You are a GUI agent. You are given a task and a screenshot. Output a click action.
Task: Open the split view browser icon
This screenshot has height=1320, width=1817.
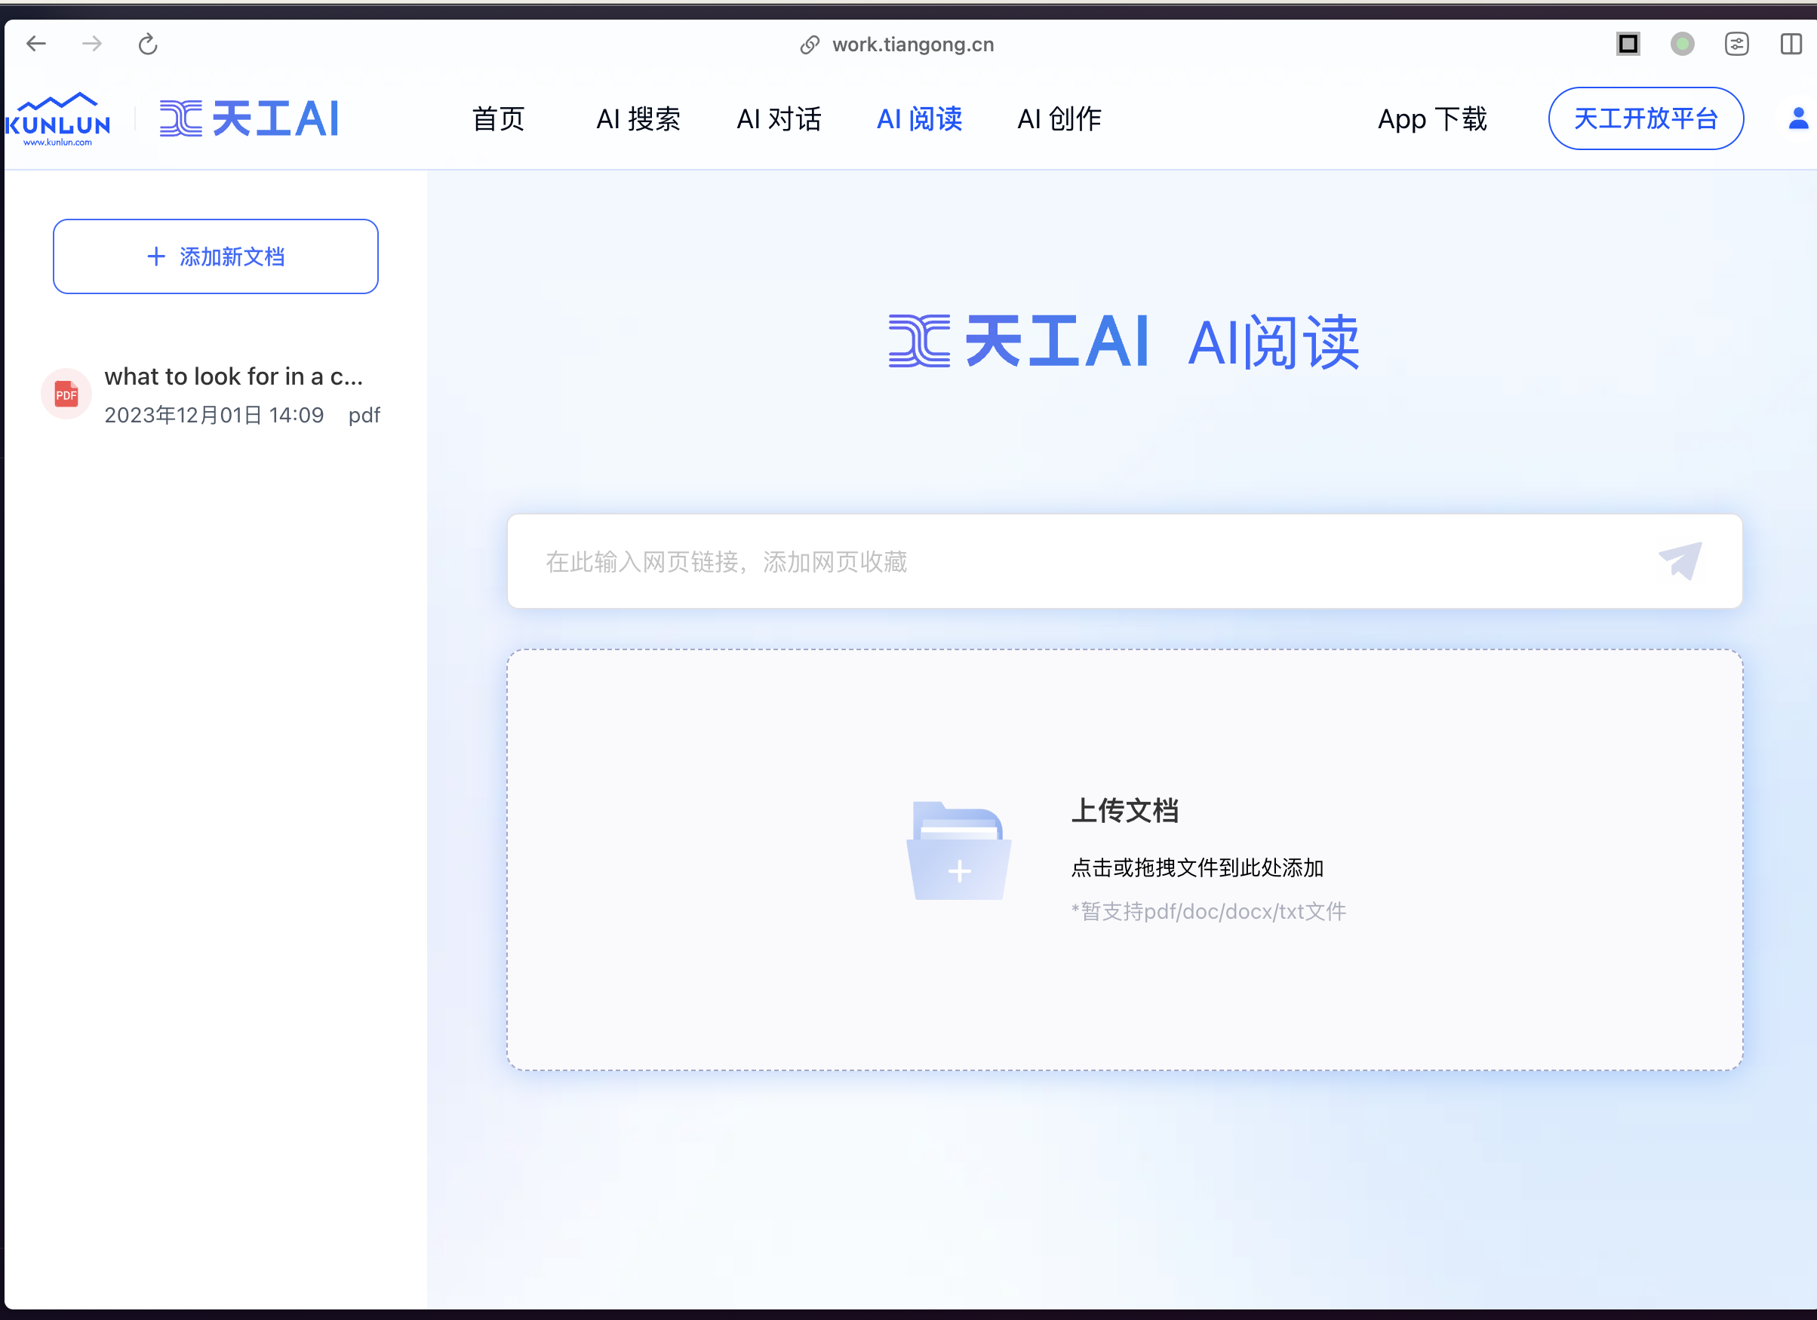(1791, 44)
